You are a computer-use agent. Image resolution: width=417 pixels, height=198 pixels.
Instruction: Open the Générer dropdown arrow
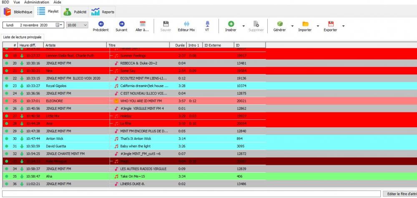292,26
